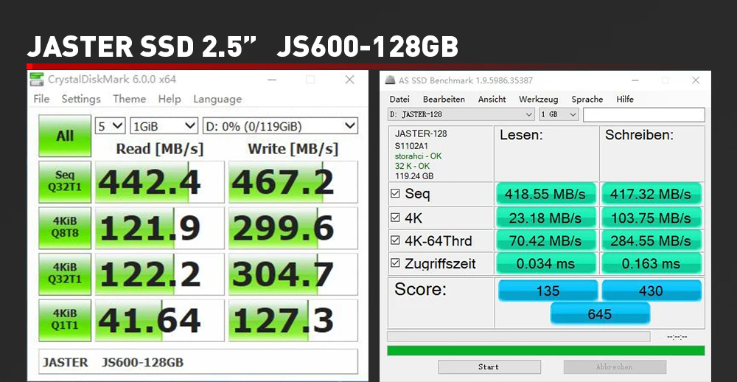Image resolution: width=737 pixels, height=382 pixels.
Task: Click the gray progress bar above green bar
Action: [518, 336]
